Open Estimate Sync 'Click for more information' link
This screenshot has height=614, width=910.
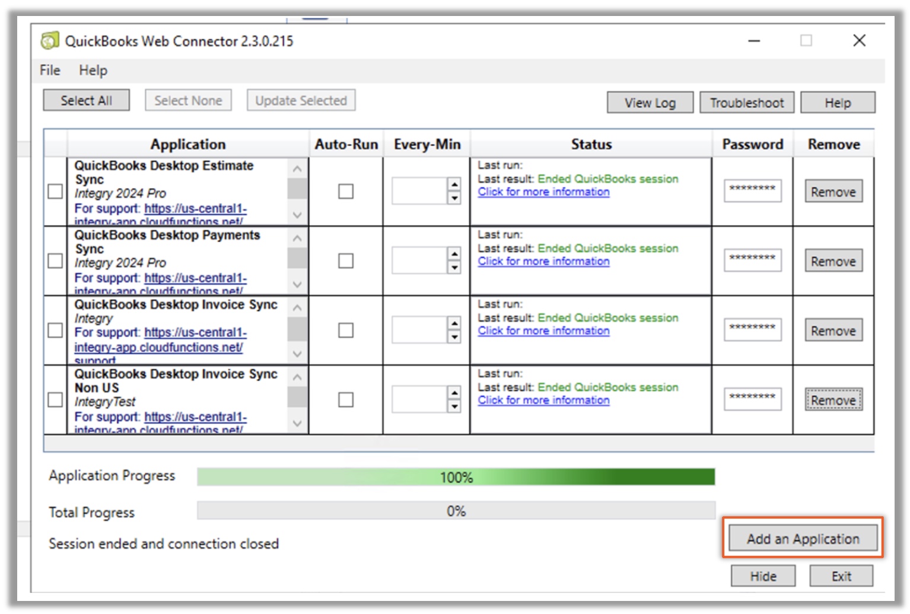(543, 192)
